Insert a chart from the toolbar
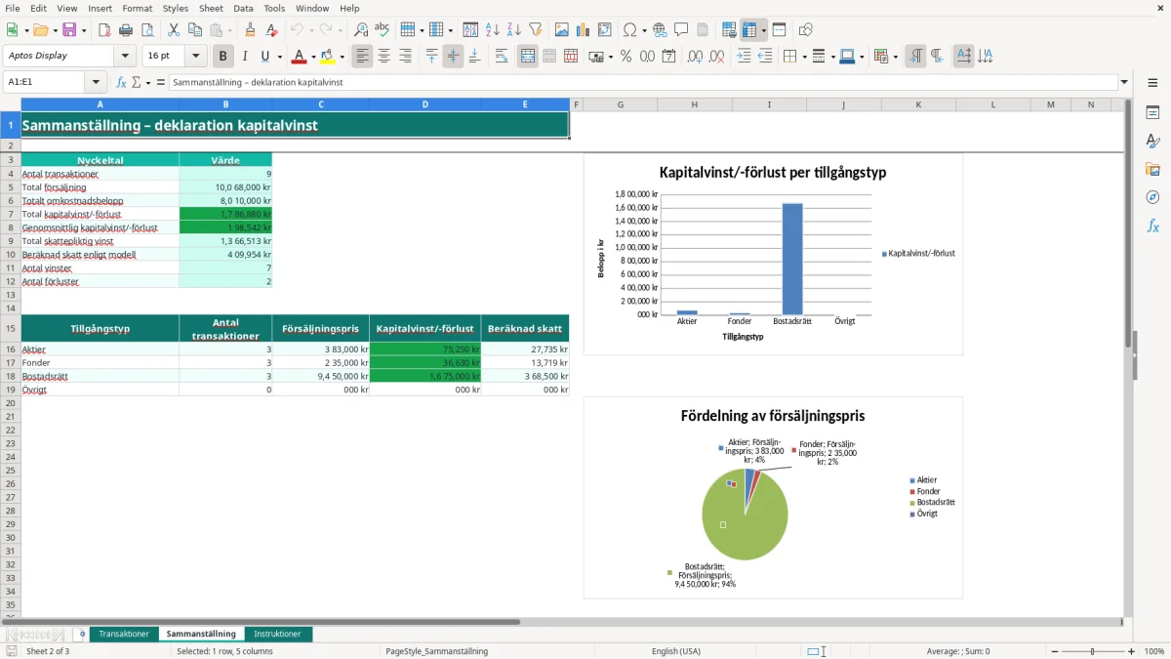This screenshot has height=659, width=1171. pos(584,30)
